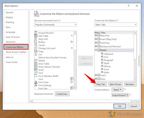Select the Voice group in Home

[106, 69]
